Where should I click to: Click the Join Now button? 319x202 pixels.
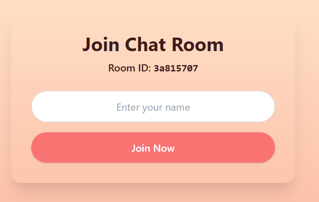point(153,147)
